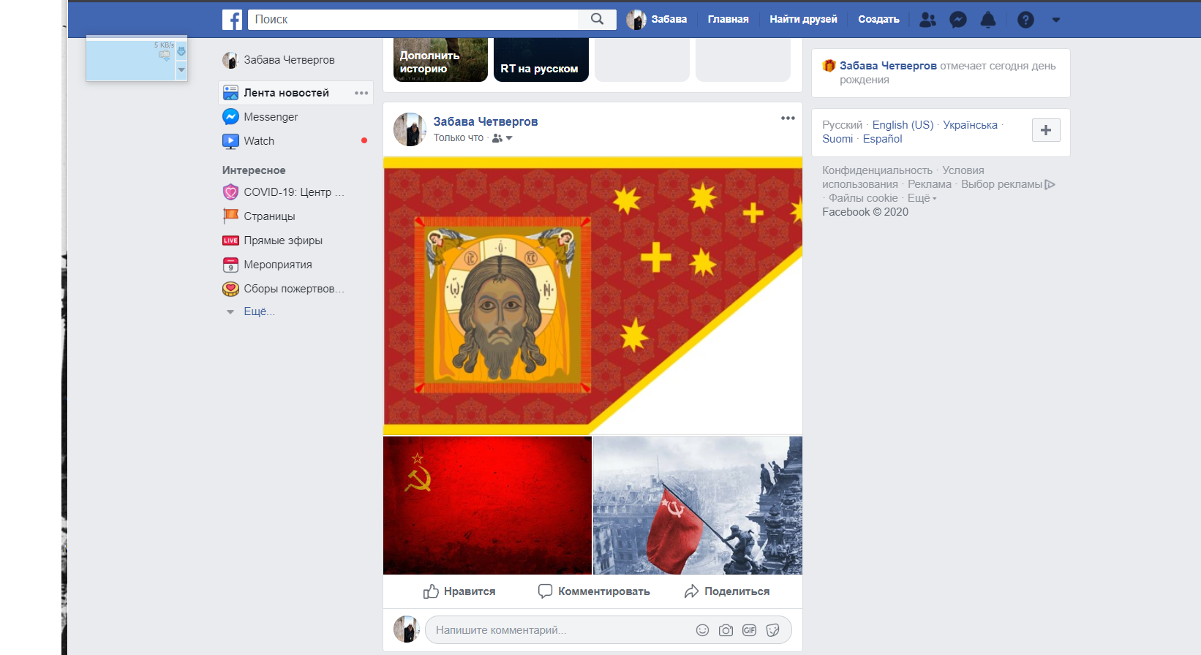Go to Главная in top bar
This screenshot has width=1201, height=655.
point(728,20)
